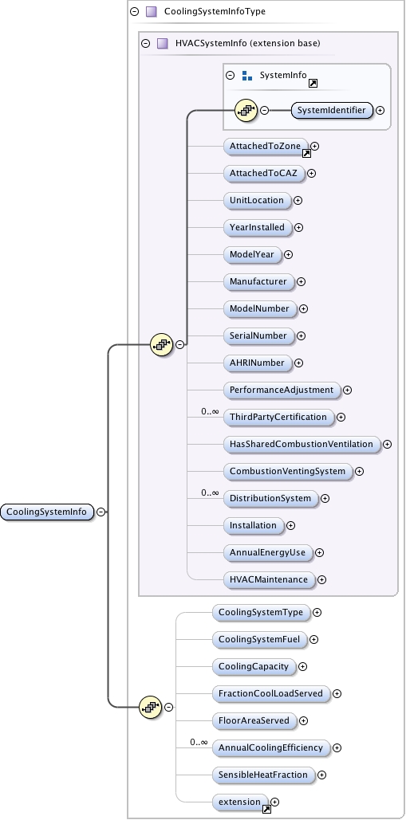Collapse the CoolingSystemInfo root element
Viewport: 406px width, 820px height.
pos(101,512)
